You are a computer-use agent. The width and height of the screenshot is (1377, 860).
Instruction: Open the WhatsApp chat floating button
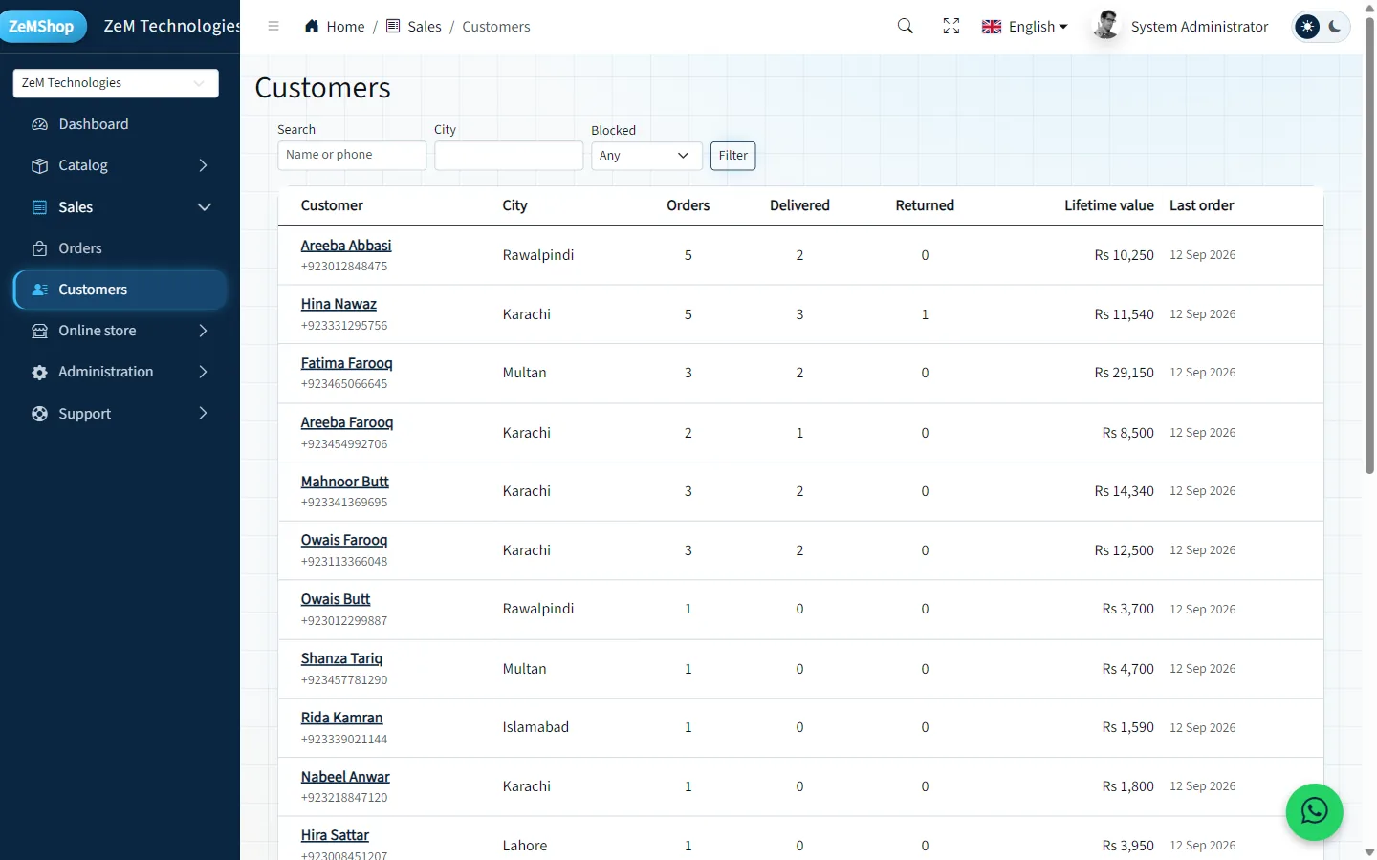1315,812
